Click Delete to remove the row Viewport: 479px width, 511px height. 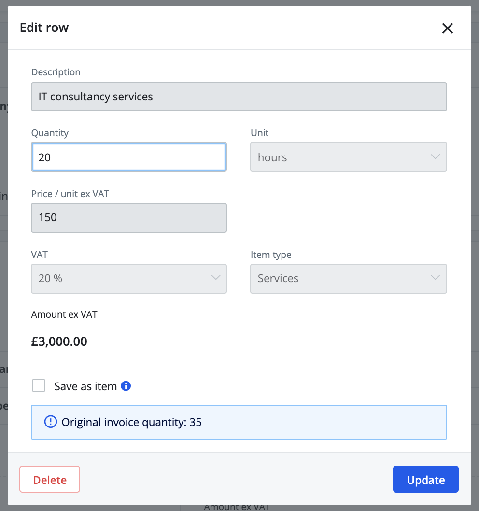pyautogui.click(x=49, y=479)
